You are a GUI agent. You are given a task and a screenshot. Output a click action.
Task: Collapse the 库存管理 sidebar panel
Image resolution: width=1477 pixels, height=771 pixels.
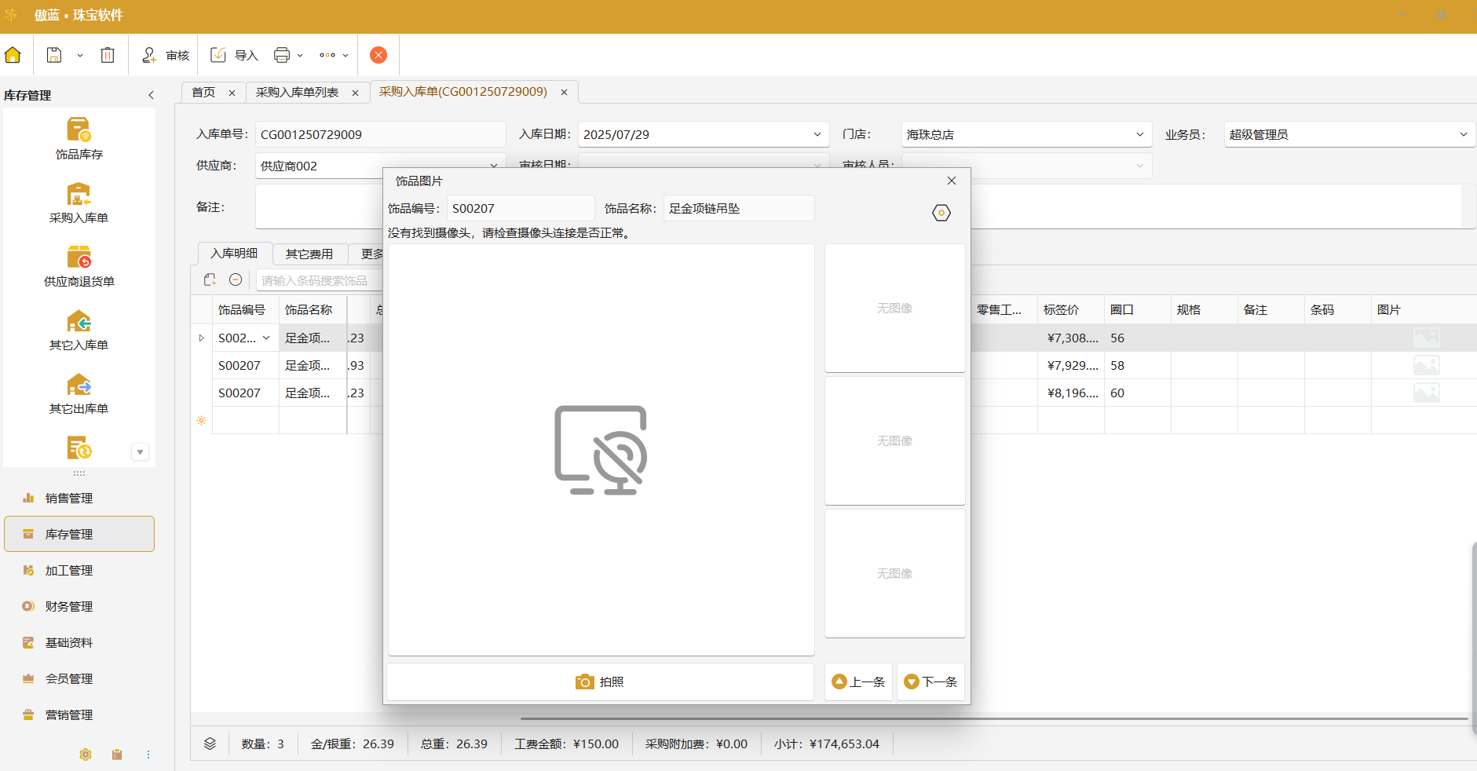tap(151, 95)
